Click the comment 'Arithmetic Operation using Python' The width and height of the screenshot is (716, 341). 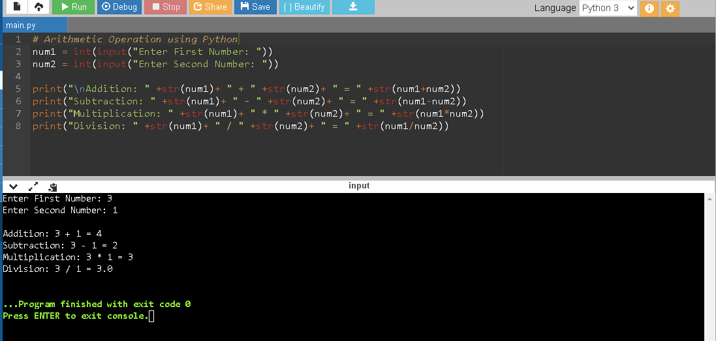click(x=135, y=39)
